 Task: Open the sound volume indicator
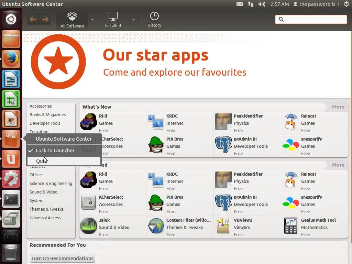click(x=262, y=4)
